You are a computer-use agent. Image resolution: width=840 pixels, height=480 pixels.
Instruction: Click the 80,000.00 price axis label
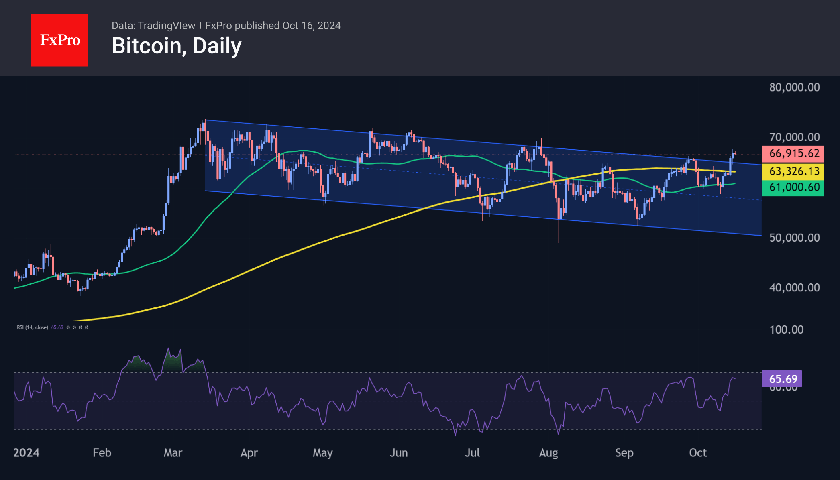(794, 87)
